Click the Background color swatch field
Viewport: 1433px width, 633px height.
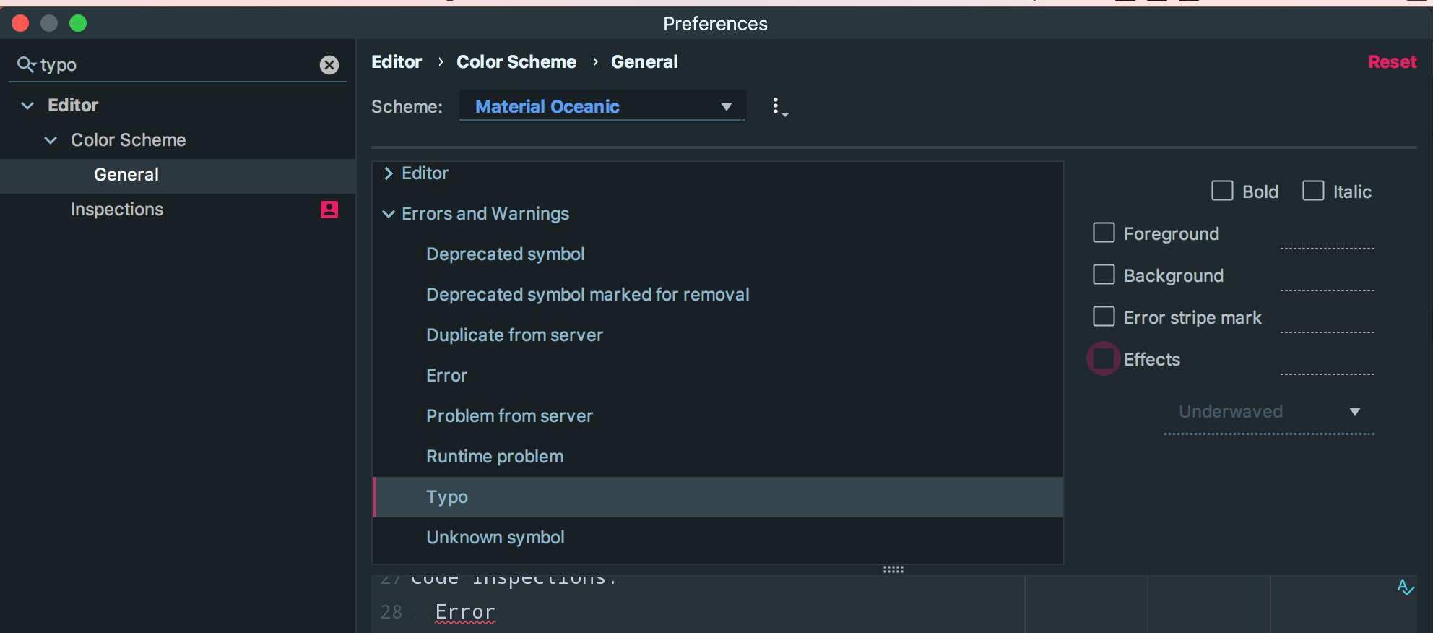click(1327, 277)
